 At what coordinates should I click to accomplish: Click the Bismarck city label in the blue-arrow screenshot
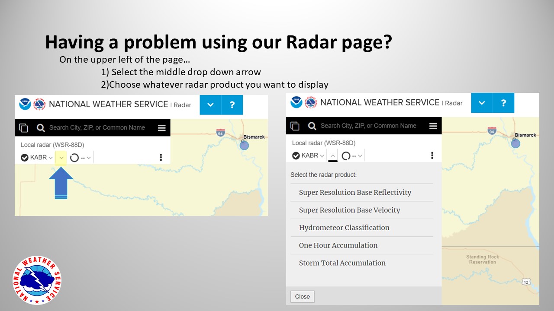pos(254,137)
